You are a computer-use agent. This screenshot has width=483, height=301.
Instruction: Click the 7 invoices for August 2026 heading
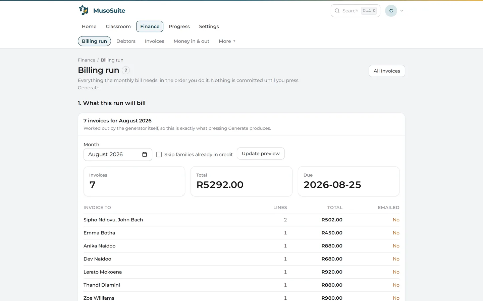tap(117, 121)
